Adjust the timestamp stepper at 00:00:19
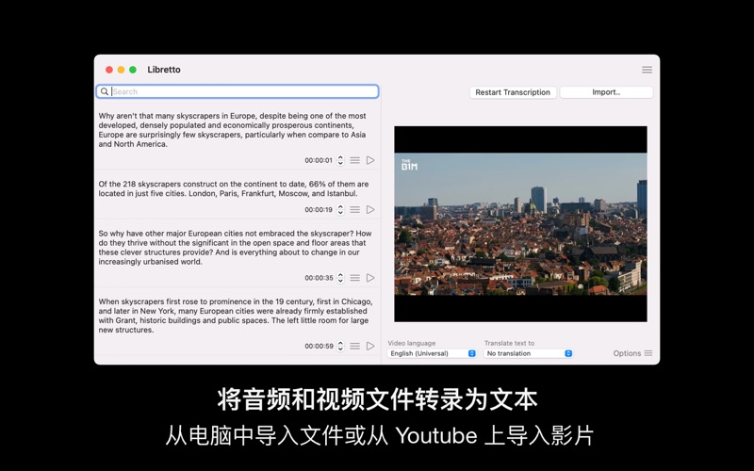Viewport: 754px width, 471px height. pyautogui.click(x=340, y=210)
